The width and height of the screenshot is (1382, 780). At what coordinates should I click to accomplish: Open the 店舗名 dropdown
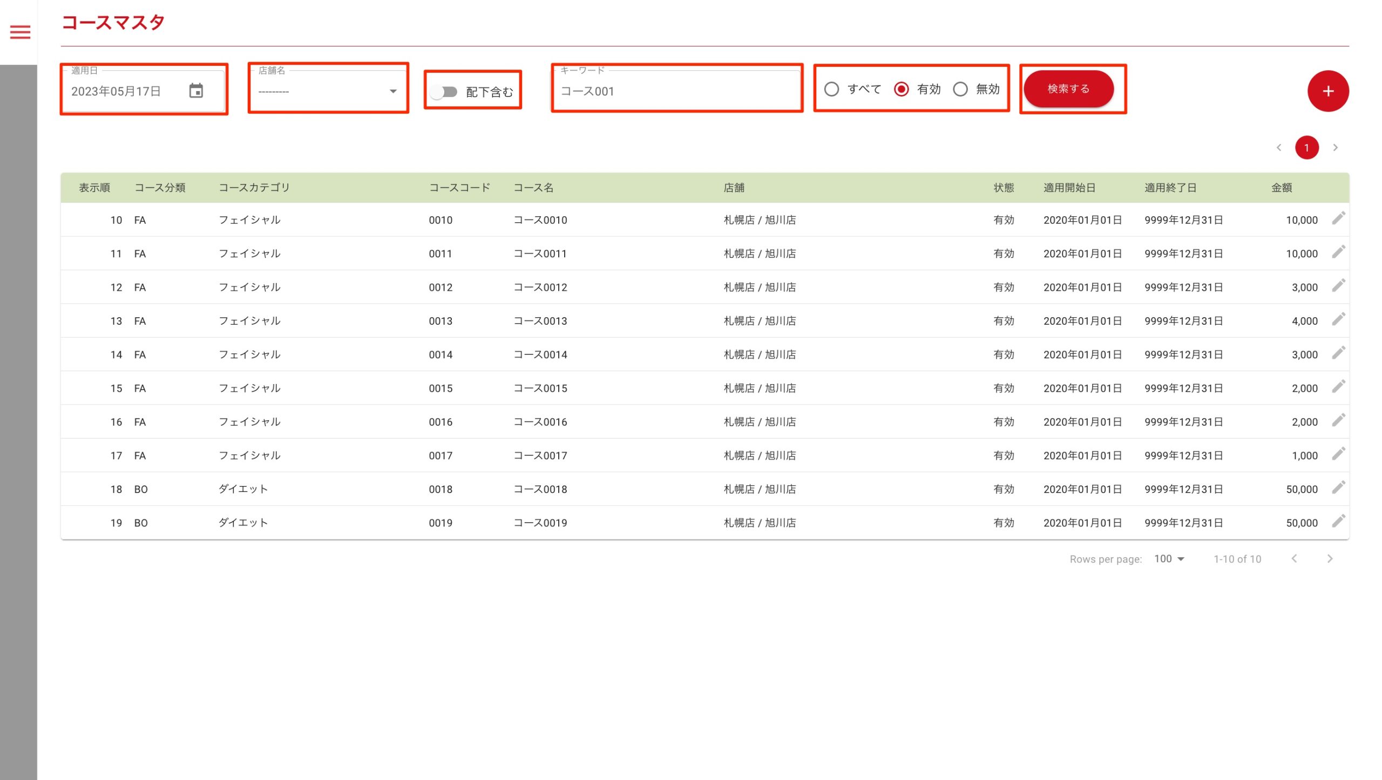pos(328,91)
